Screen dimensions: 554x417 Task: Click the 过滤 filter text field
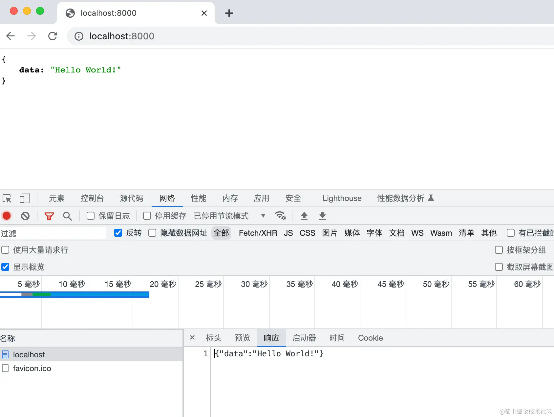(x=53, y=233)
